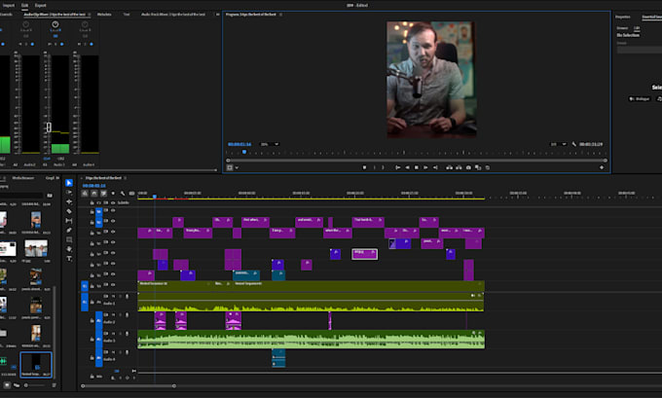Screen dimensions: 662x398
Task: Click the Mark Out button in Program monitor
Action: [x=383, y=167]
